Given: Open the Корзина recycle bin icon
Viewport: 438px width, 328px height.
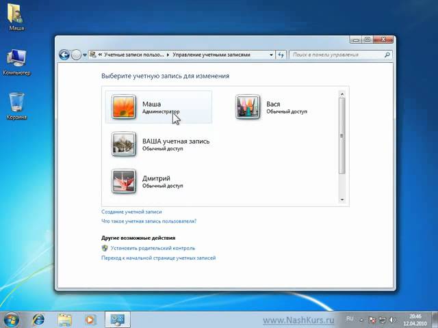Looking at the screenshot, I should pyautogui.click(x=16, y=106).
